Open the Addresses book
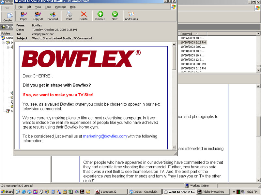The image size is (261, 195). 131,15
